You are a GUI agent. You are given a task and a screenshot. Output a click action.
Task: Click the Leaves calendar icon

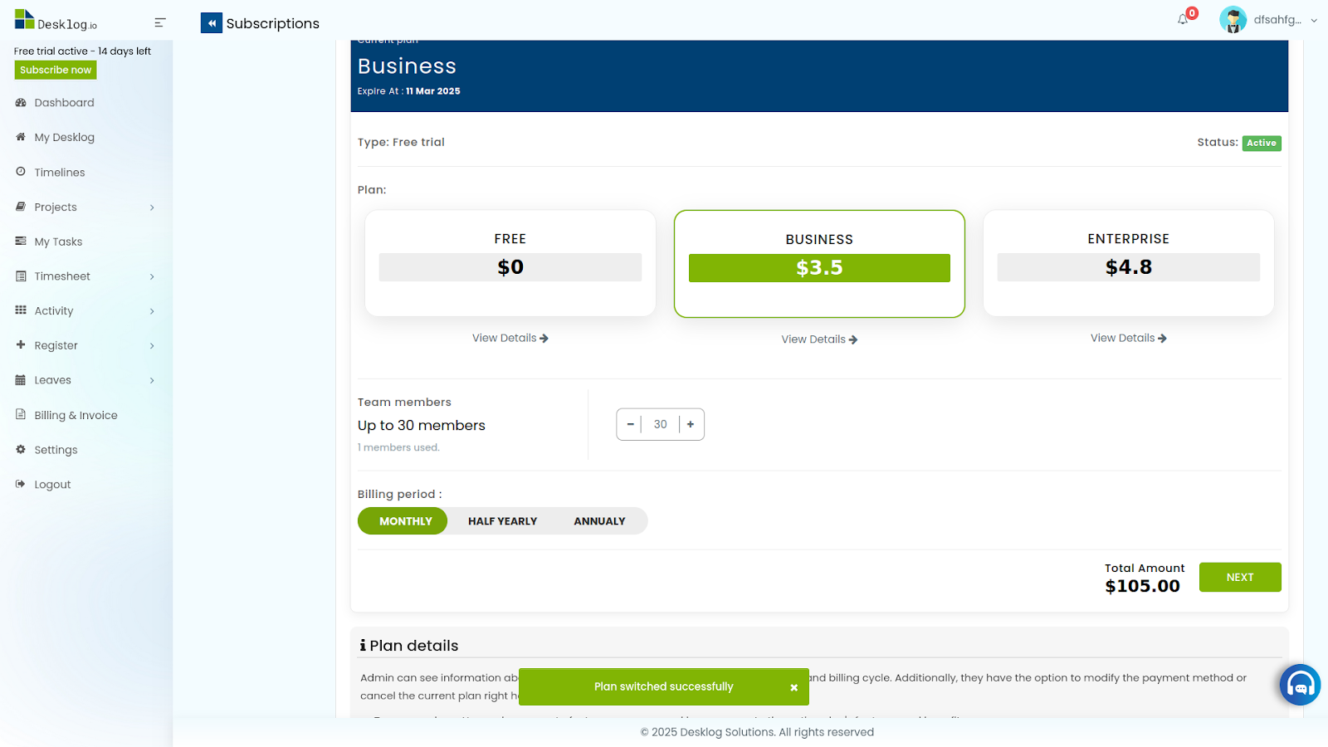tap(21, 380)
